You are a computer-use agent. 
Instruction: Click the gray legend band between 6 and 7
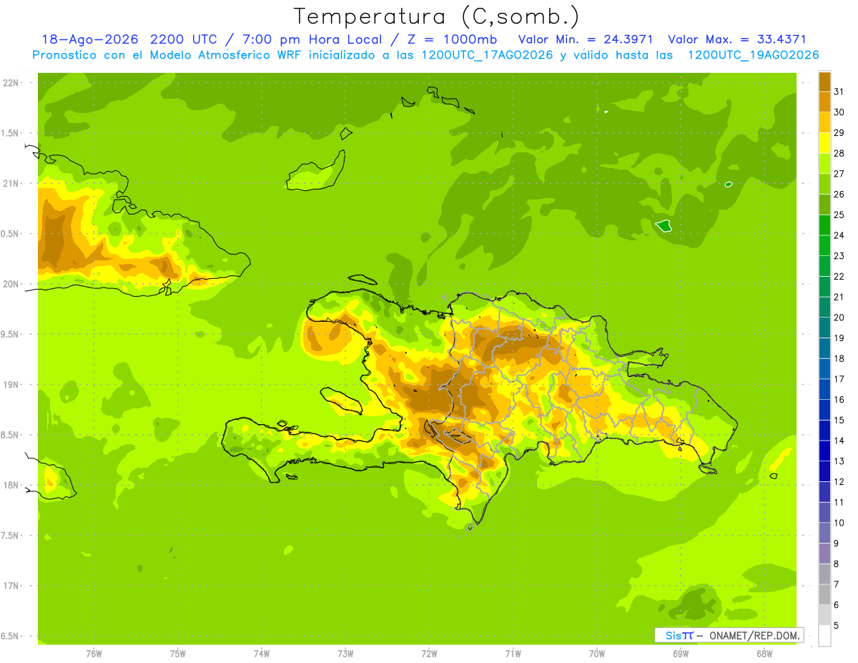pyautogui.click(x=824, y=594)
